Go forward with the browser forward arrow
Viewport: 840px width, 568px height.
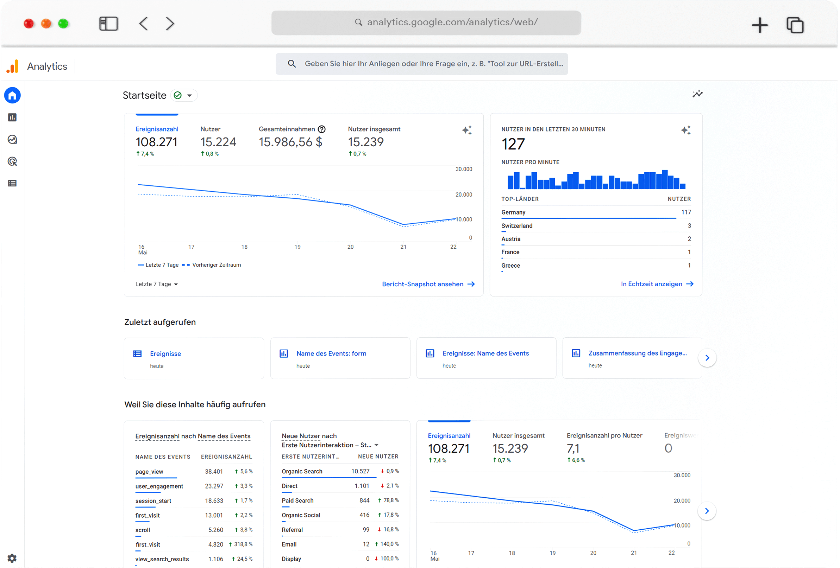[x=170, y=24]
